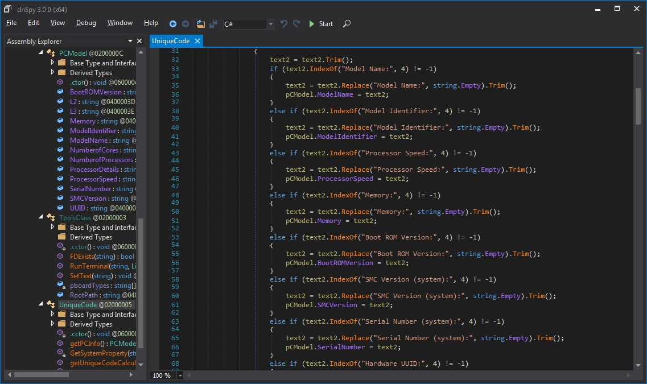Collapse the PCModel class node
The image size is (647, 384).
(x=41, y=53)
